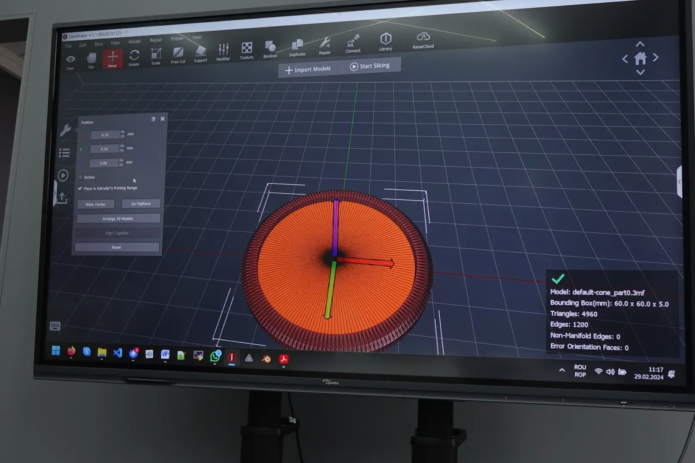Rotate view with the left arrow

point(625,59)
